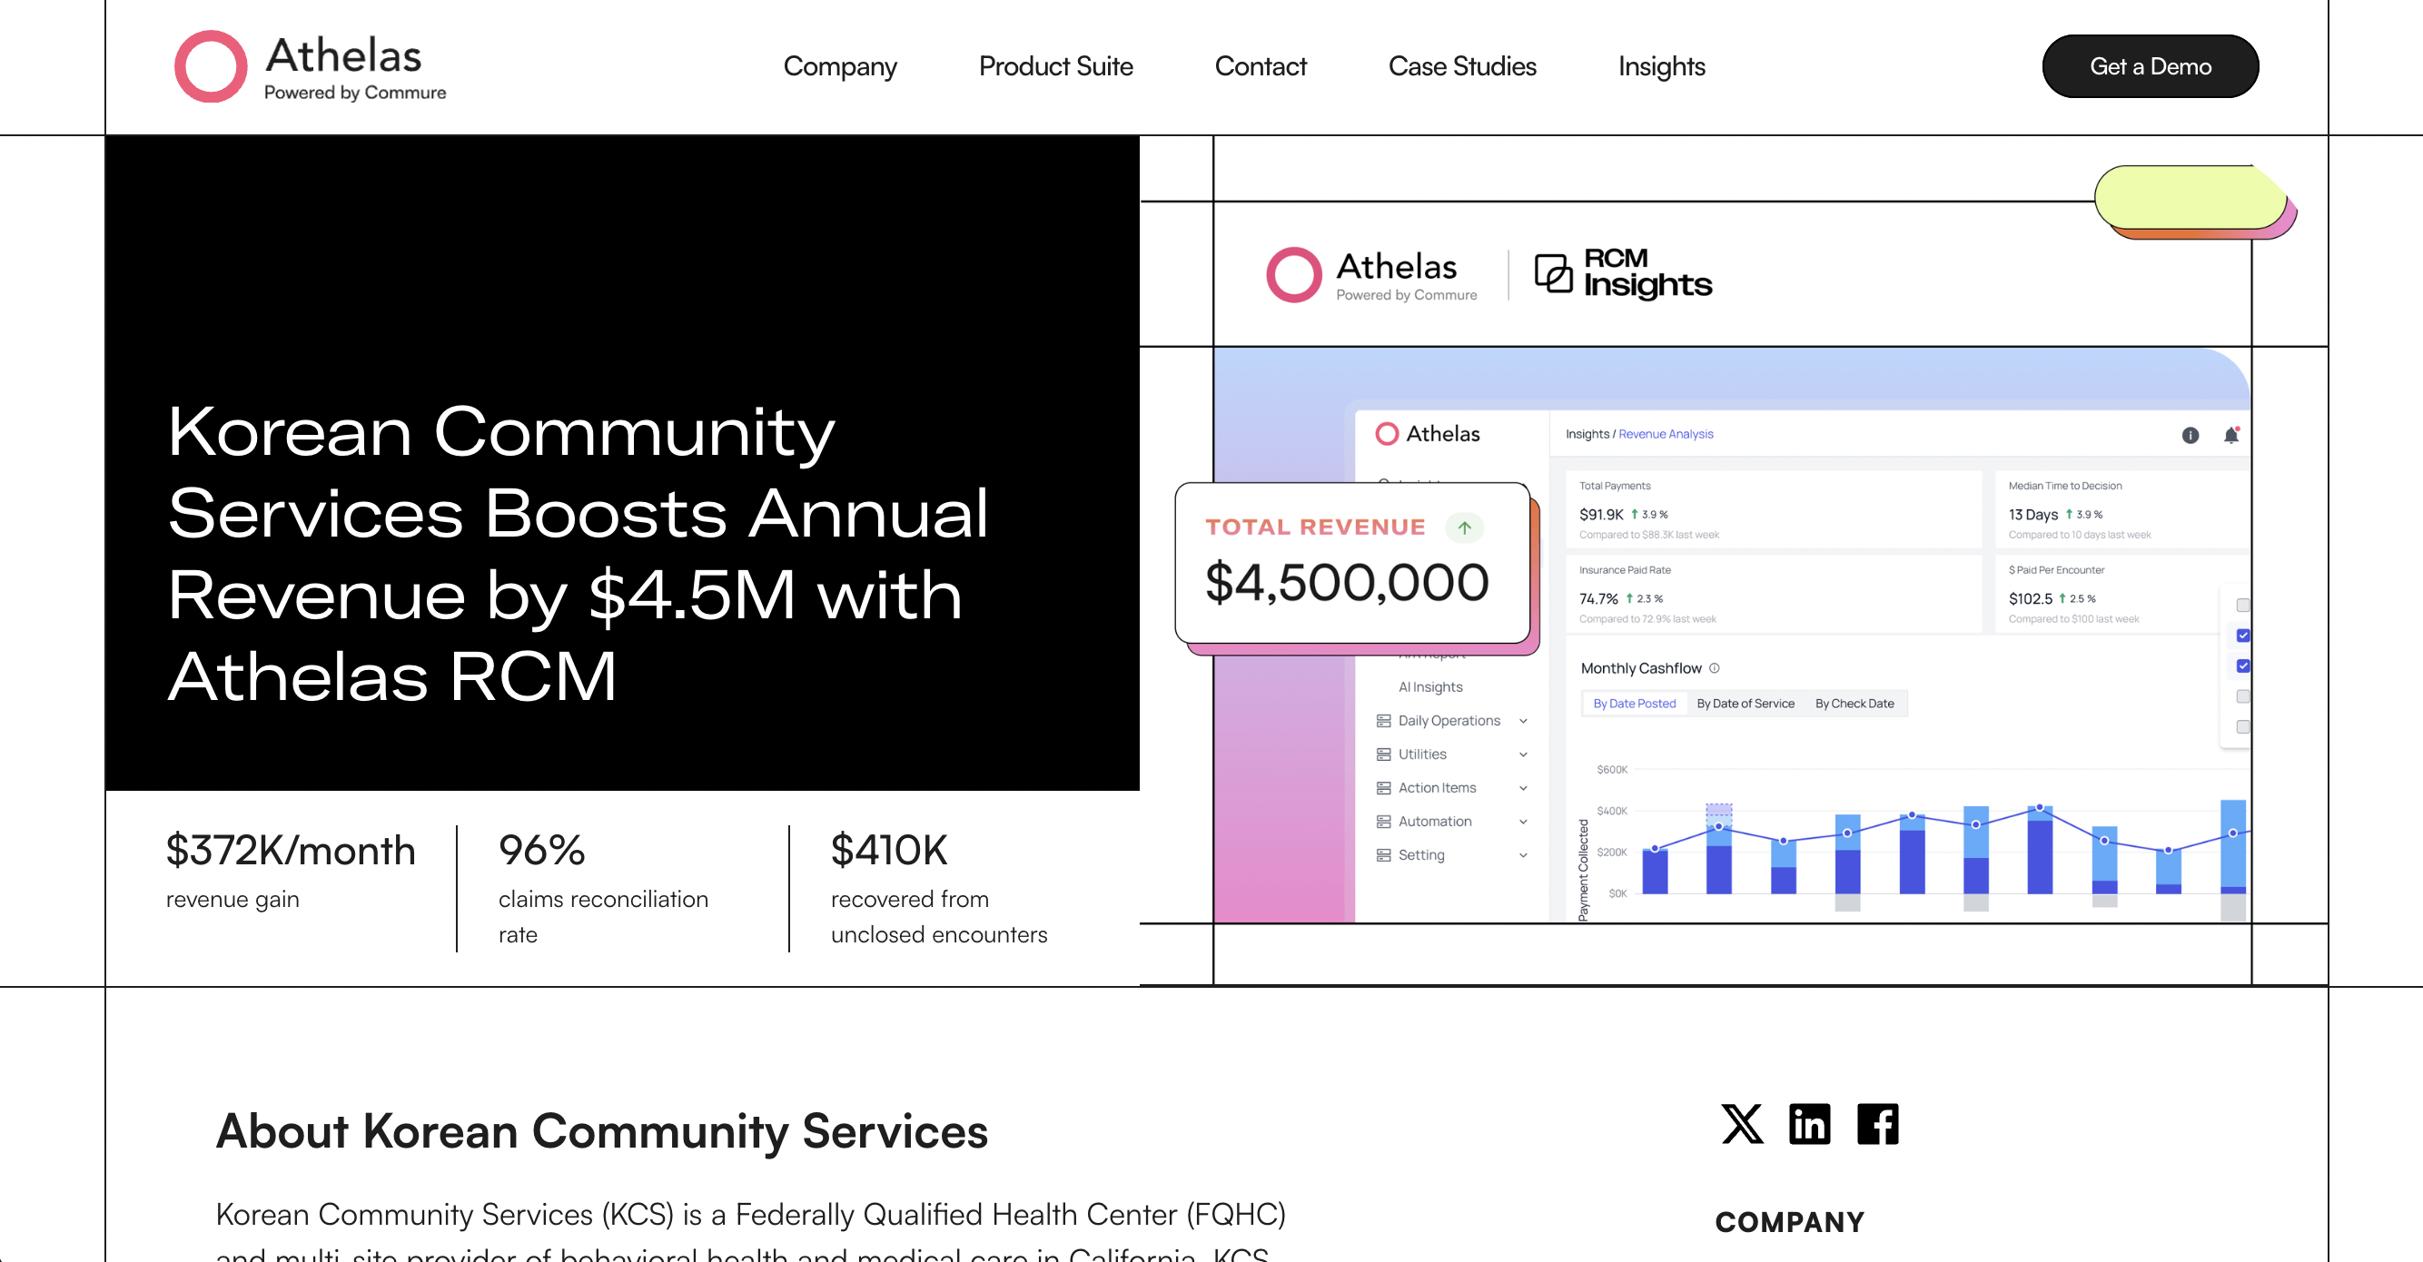Click the Insights breadcrumb in dashboard
This screenshot has height=1262, width=2423.
tap(1587, 435)
